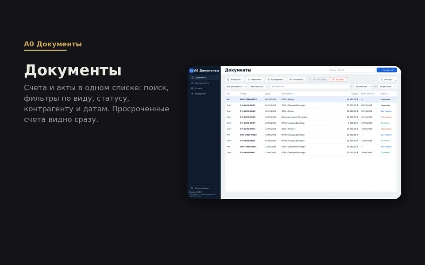Sort by the Сумма column header

[x=355, y=94]
